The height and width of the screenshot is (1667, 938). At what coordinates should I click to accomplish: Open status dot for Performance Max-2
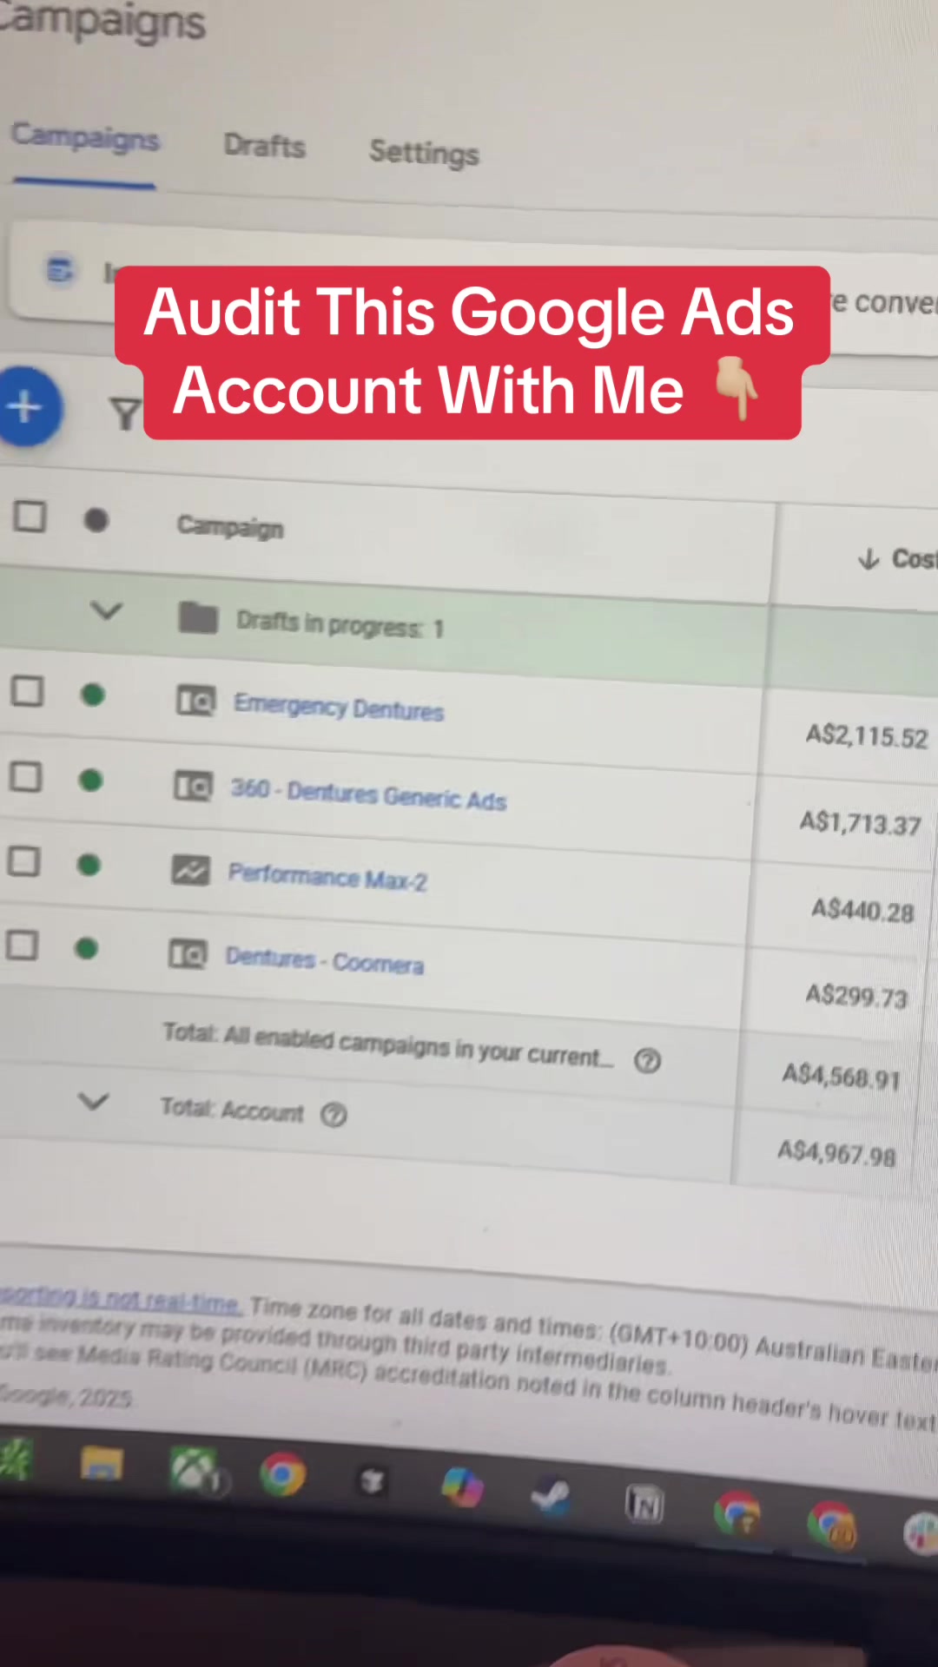click(89, 865)
